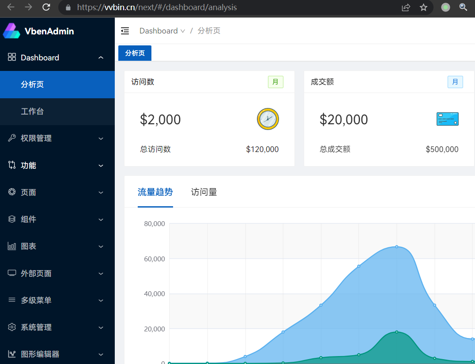475x364 pixels.
Task: Click the clock icon on 访问数 card
Action: pos(268,119)
